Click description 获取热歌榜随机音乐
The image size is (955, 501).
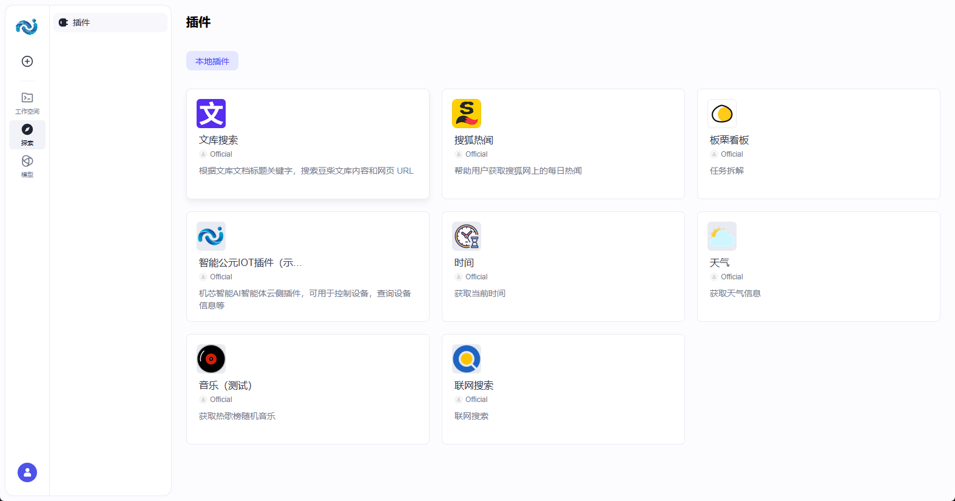(x=237, y=416)
